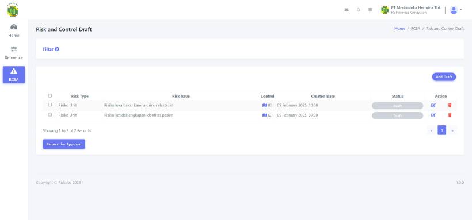The width and height of the screenshot is (472, 220).
Task: Click the Hermina logo at top left
Action: click(x=13, y=10)
